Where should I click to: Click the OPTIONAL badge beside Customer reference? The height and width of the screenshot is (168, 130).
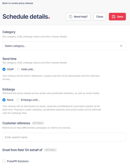[38, 123]
